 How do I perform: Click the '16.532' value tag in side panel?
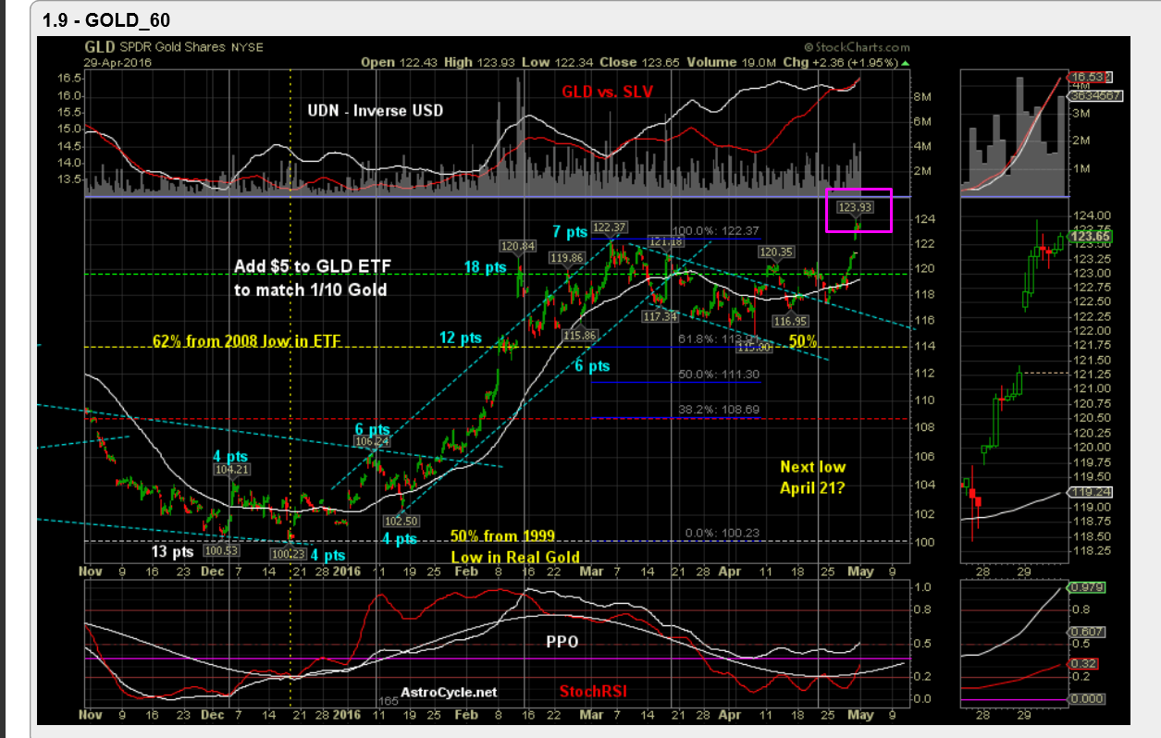point(1092,77)
